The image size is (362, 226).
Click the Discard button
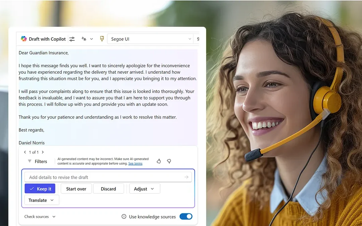click(109, 189)
